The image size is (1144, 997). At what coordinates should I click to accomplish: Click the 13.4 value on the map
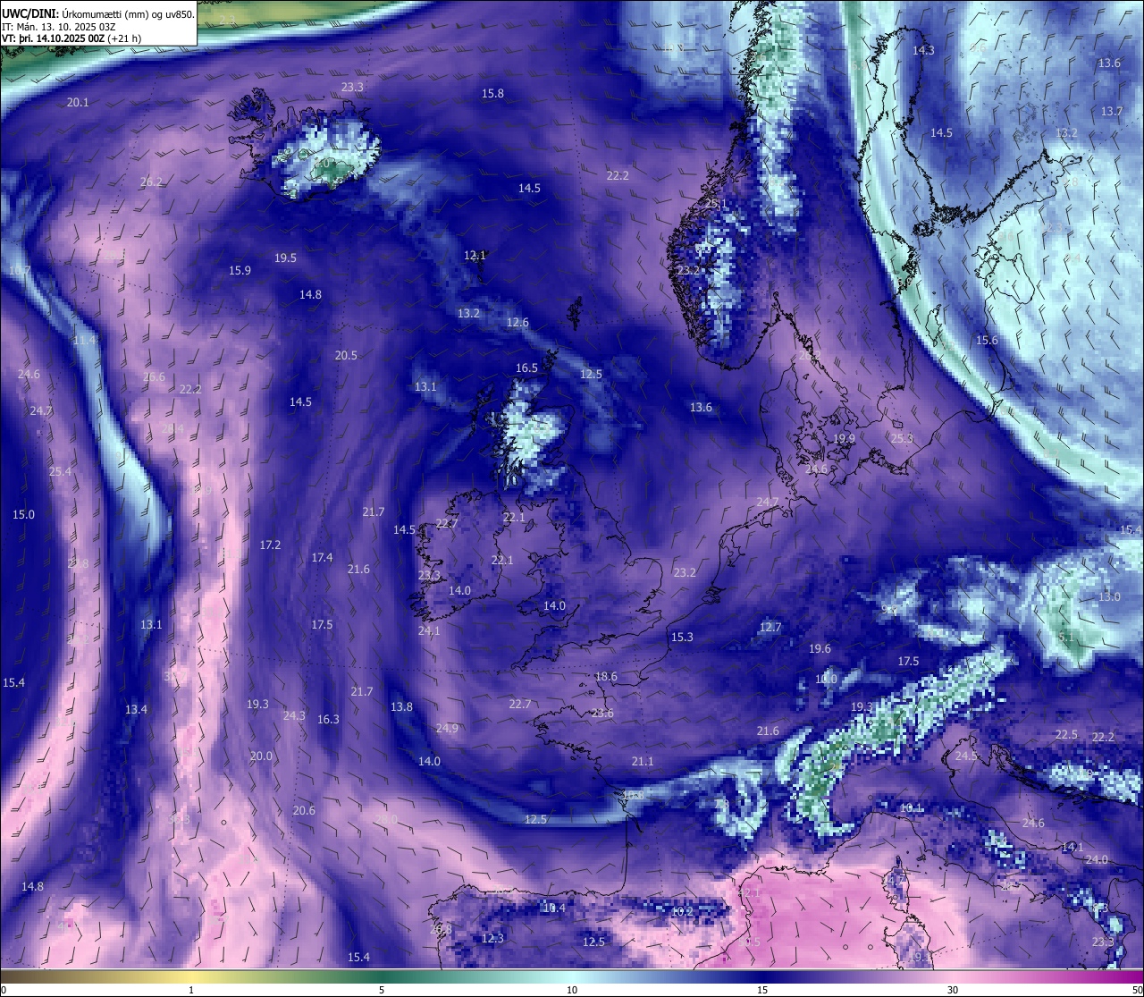pos(136,710)
